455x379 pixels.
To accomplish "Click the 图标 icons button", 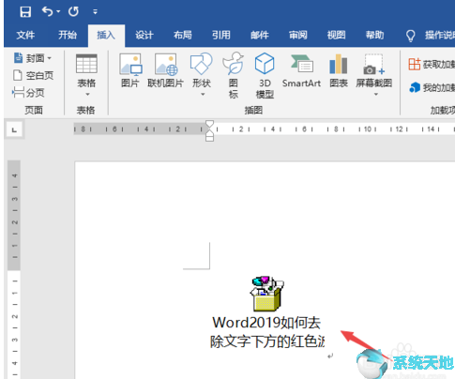I will point(234,76).
